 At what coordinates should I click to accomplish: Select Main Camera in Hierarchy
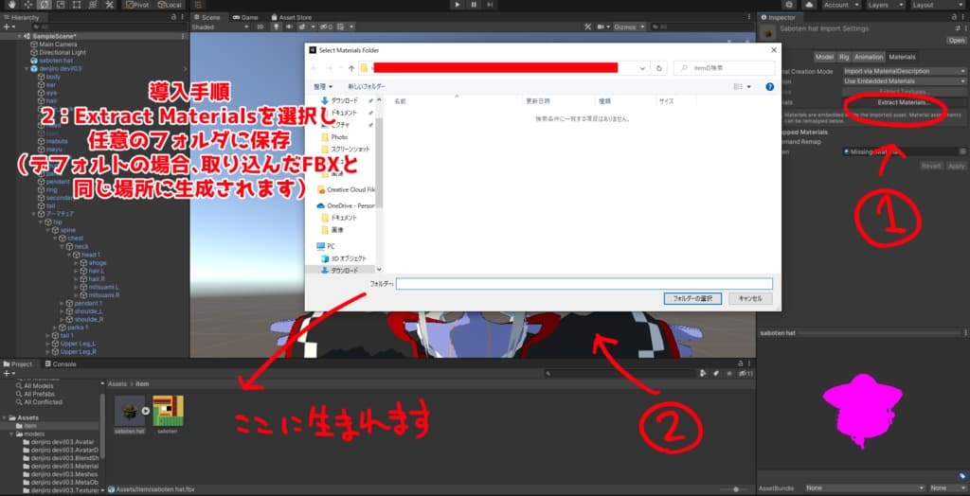[x=58, y=44]
